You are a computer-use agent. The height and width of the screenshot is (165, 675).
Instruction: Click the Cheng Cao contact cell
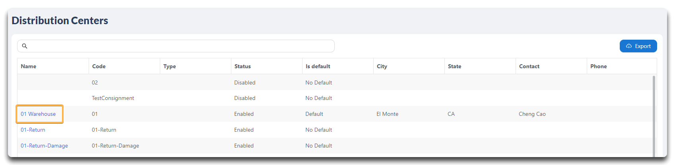(x=532, y=114)
